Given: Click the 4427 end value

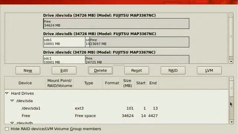Looking at the screenshot, I should point(153,116).
